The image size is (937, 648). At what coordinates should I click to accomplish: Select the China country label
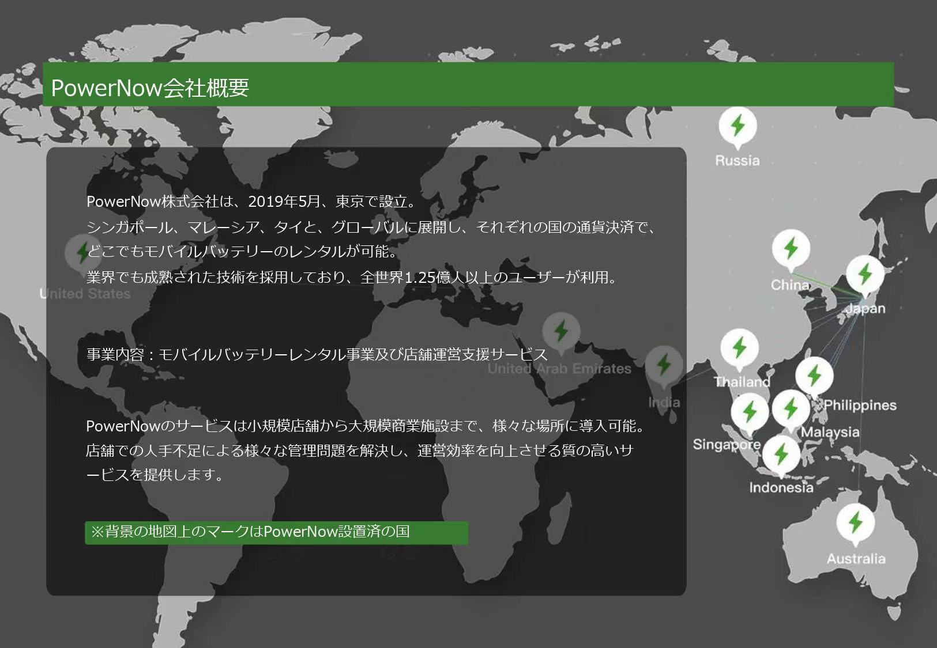point(790,285)
